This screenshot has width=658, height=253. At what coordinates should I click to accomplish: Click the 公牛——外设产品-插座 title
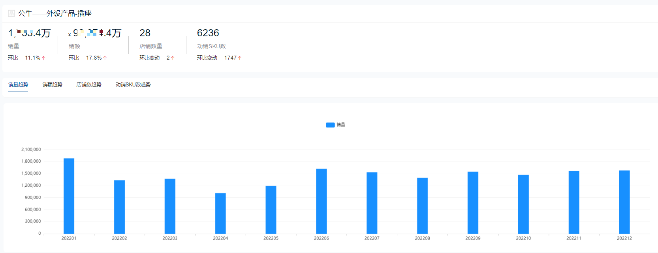[x=55, y=13]
